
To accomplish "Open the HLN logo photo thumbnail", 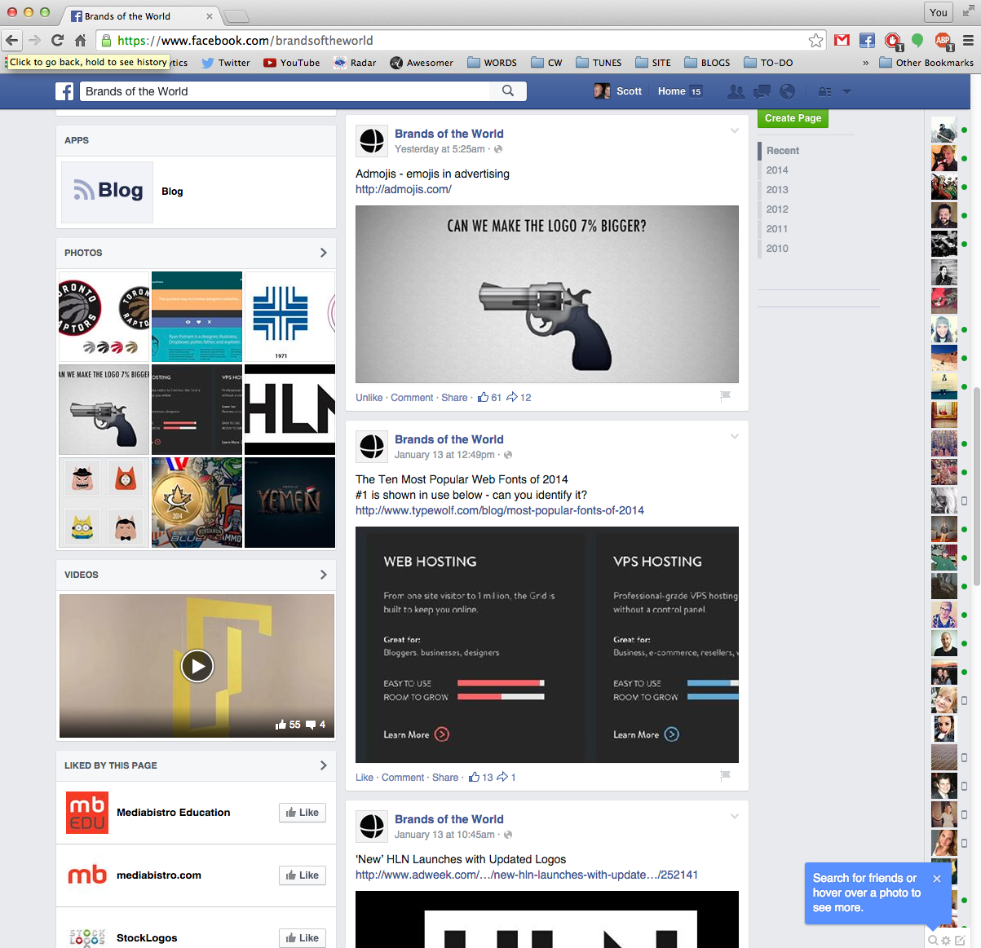I will pyautogui.click(x=289, y=409).
